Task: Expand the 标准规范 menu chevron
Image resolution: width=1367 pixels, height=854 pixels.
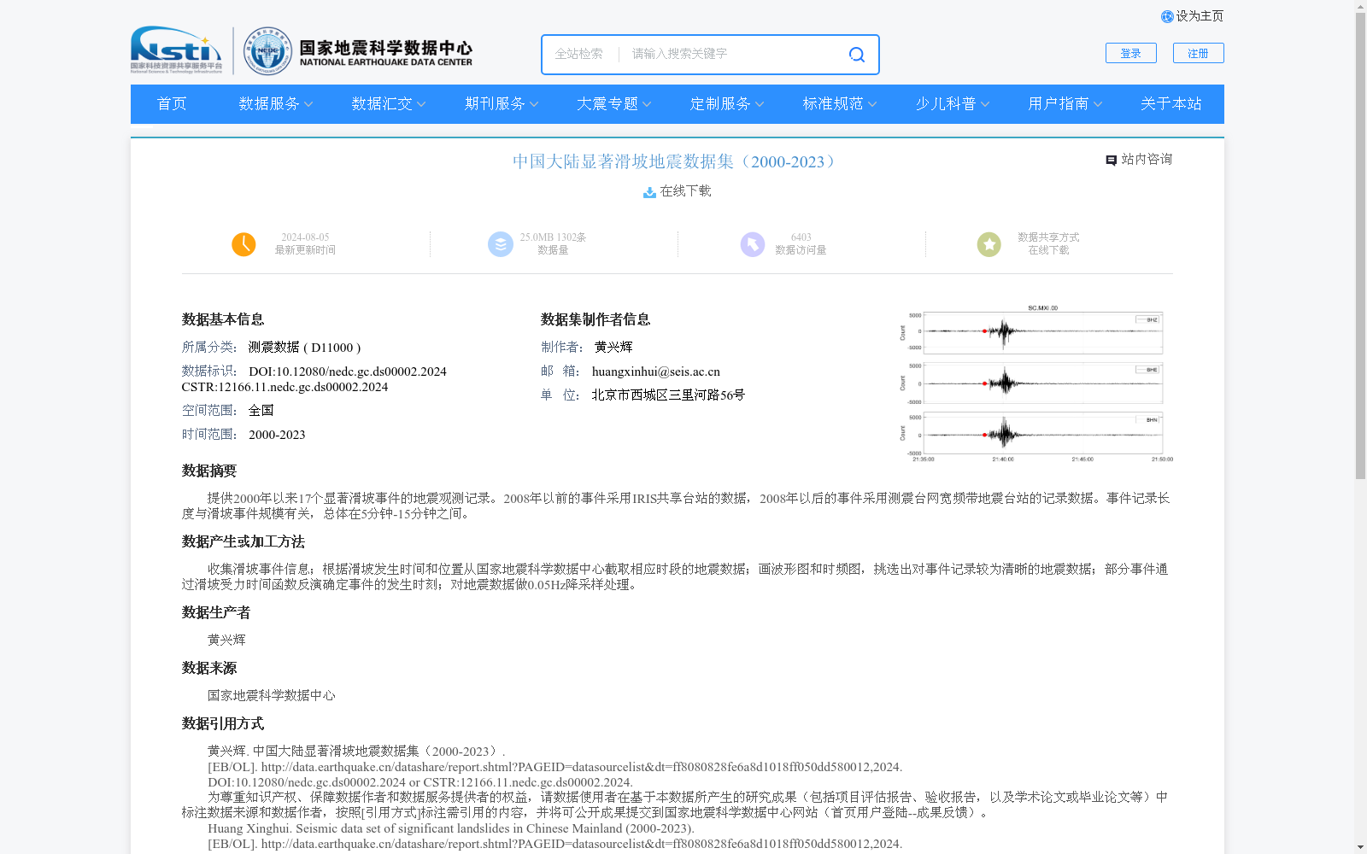Action: (872, 104)
